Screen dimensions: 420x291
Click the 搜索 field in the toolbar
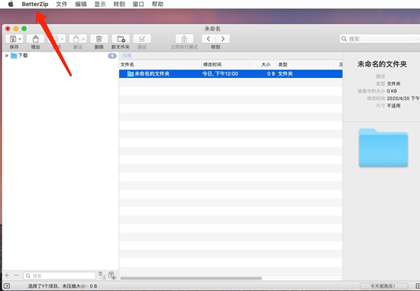(380, 39)
